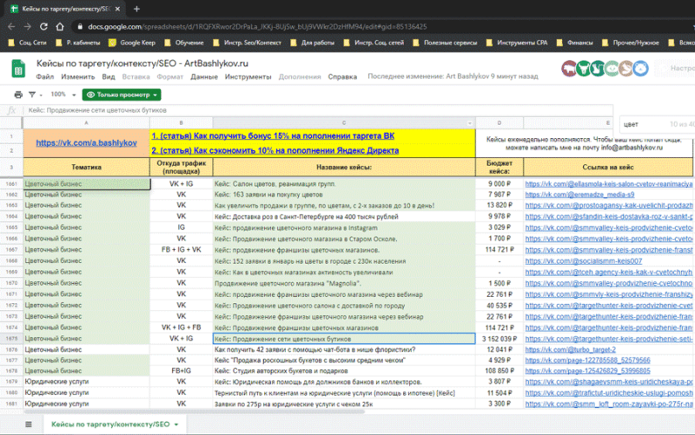Open the zoom 100% dropdown
695x435 pixels.
coord(62,95)
